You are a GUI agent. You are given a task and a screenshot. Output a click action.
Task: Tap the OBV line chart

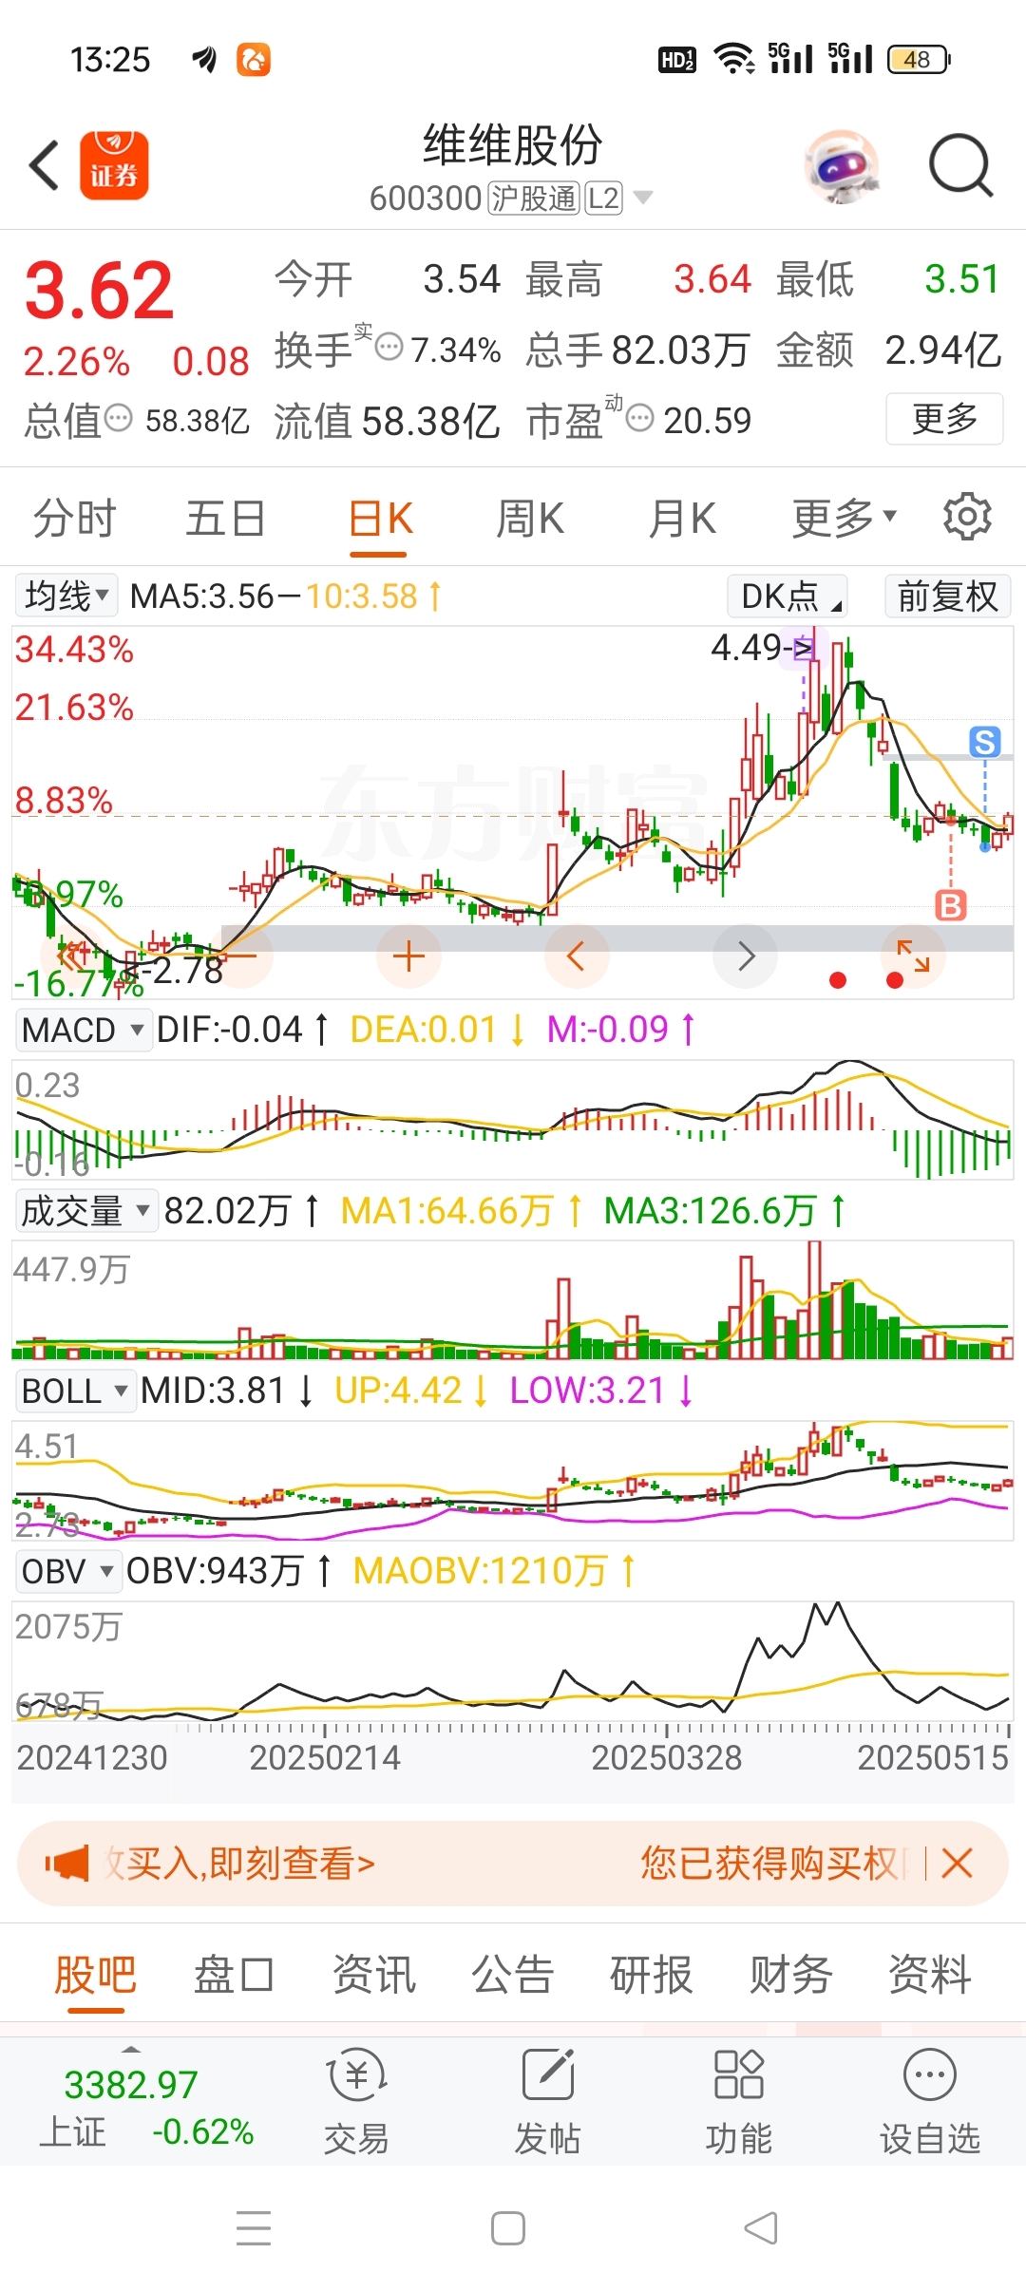coord(512,1662)
